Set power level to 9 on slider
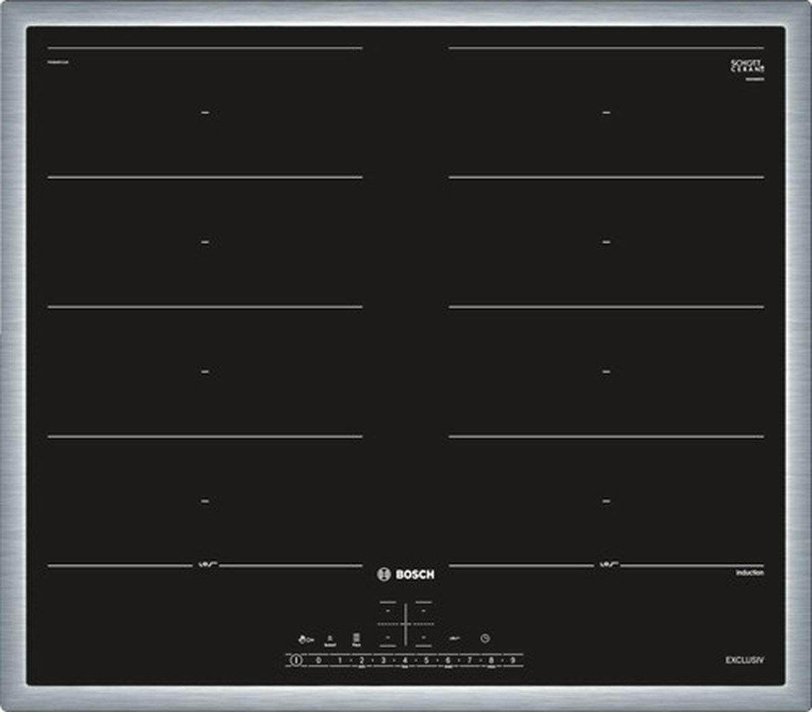This screenshot has height=712, width=812. (x=513, y=660)
